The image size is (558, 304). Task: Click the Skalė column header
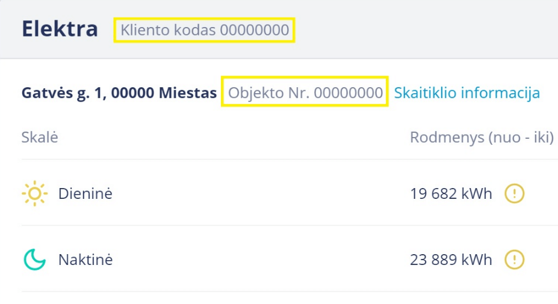click(x=40, y=137)
